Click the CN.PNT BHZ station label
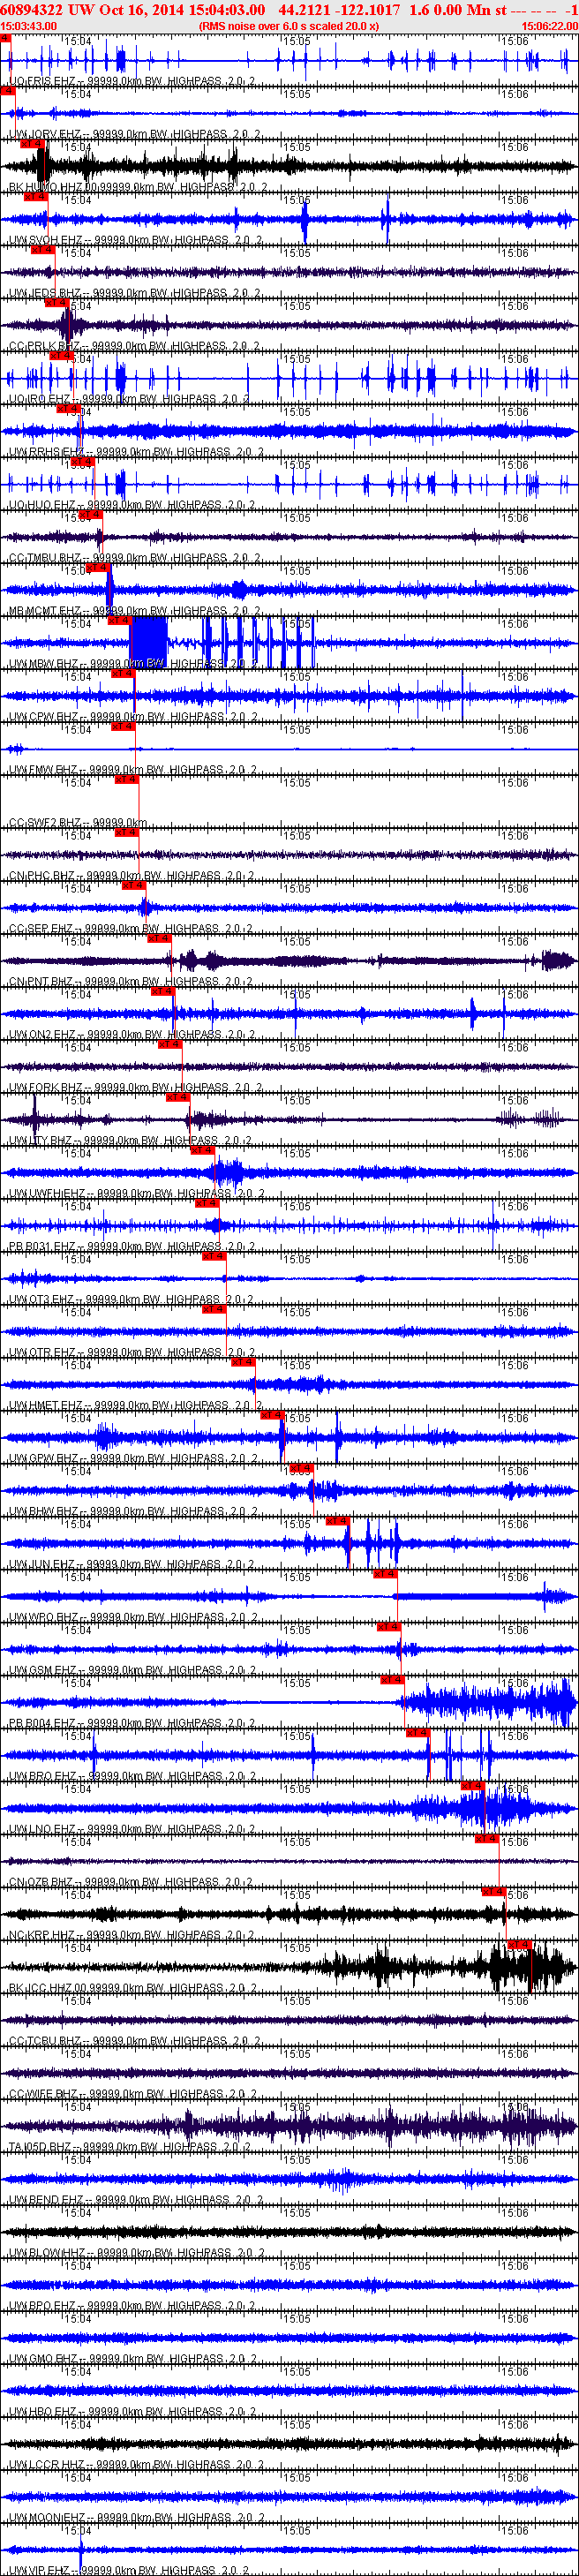Viewport: 579px width, 2576px height. click(131, 982)
